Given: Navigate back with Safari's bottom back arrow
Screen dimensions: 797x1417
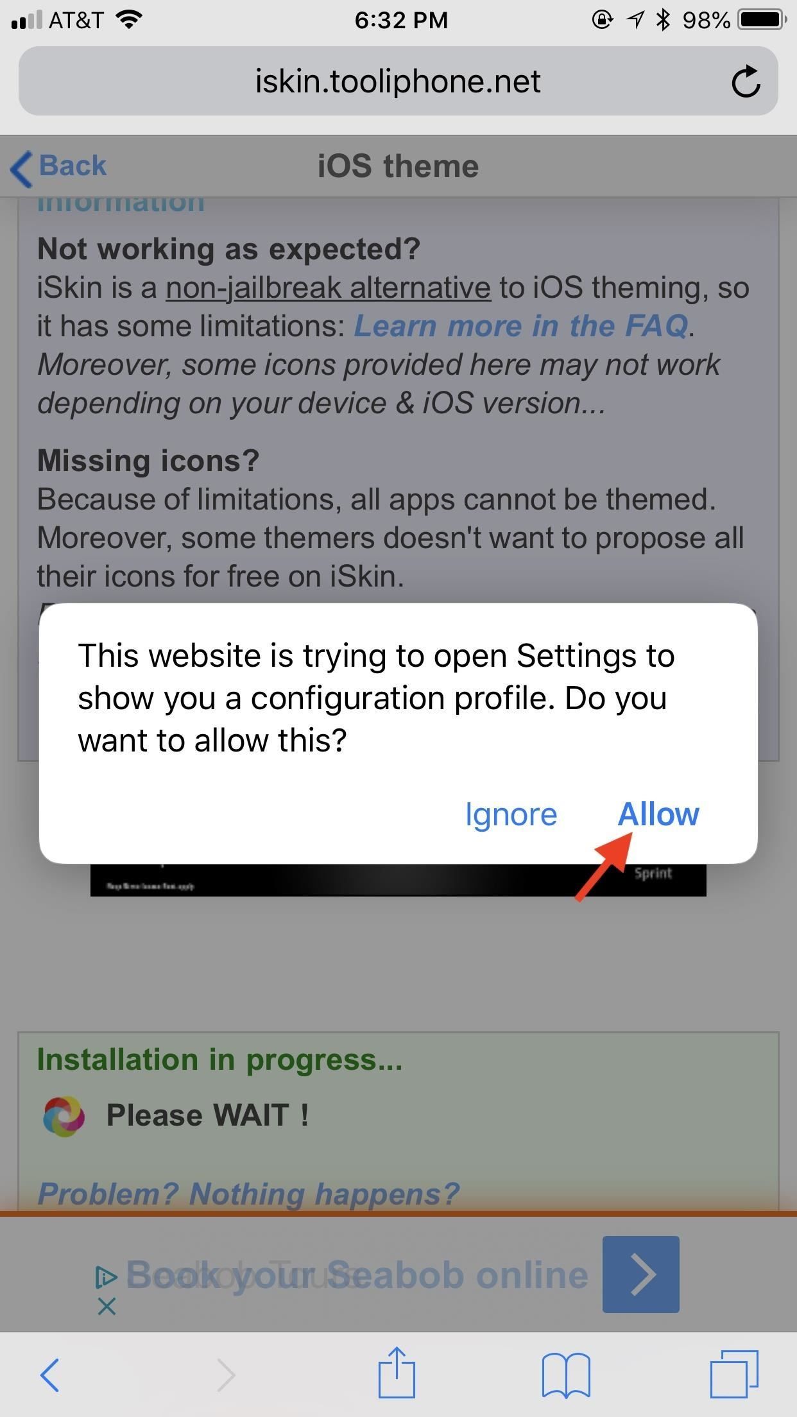Looking at the screenshot, I should 50,1375.
